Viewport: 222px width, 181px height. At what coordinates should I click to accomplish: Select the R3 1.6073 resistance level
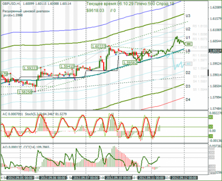[x=200, y=39]
